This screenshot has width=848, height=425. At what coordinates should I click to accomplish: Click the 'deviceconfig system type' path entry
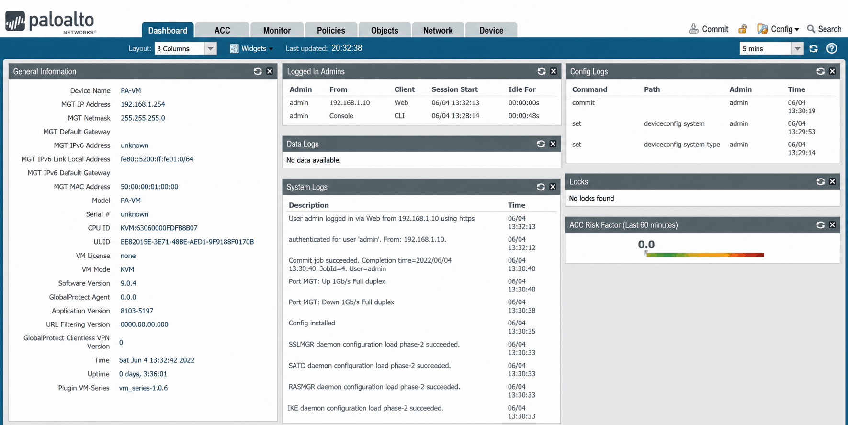682,145
